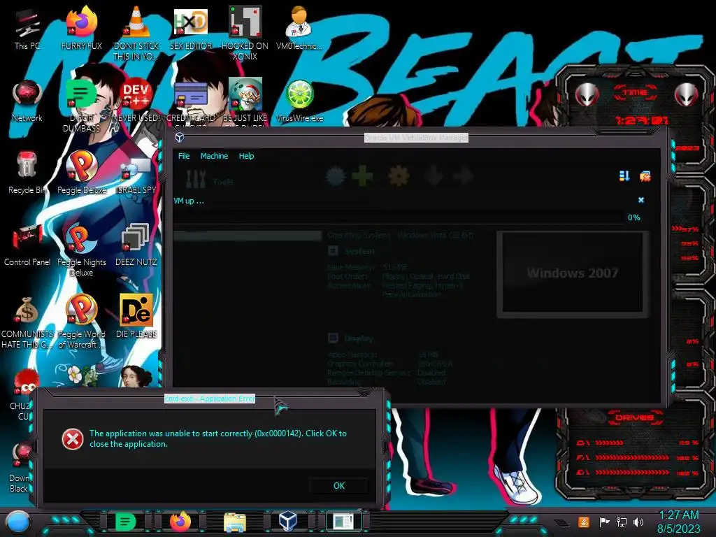Viewport: 716px width, 537px height.
Task: Click the TIME gadget clock readout
Action: tap(641, 120)
